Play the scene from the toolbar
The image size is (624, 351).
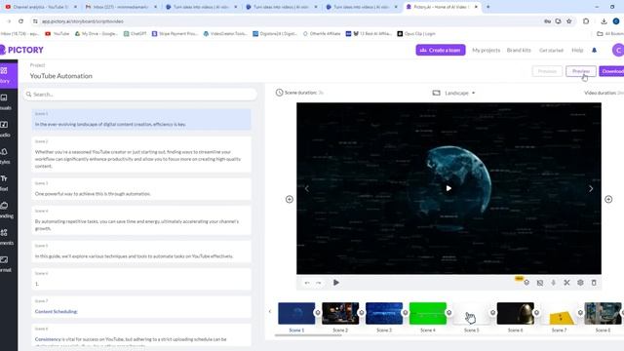coord(335,282)
